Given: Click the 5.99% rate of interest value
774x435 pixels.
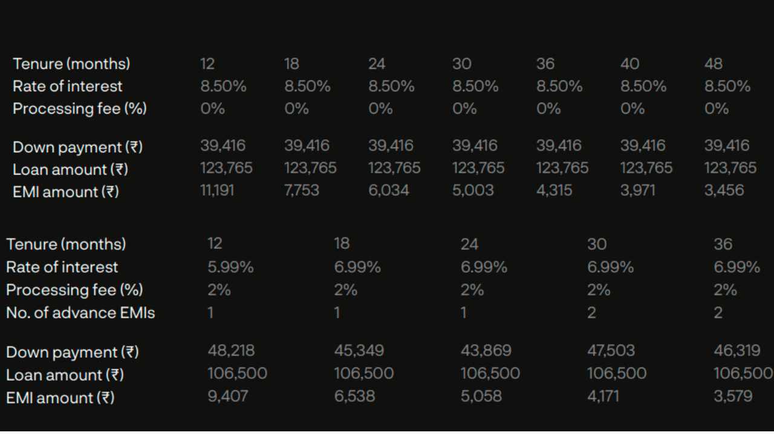Looking at the screenshot, I should (230, 267).
